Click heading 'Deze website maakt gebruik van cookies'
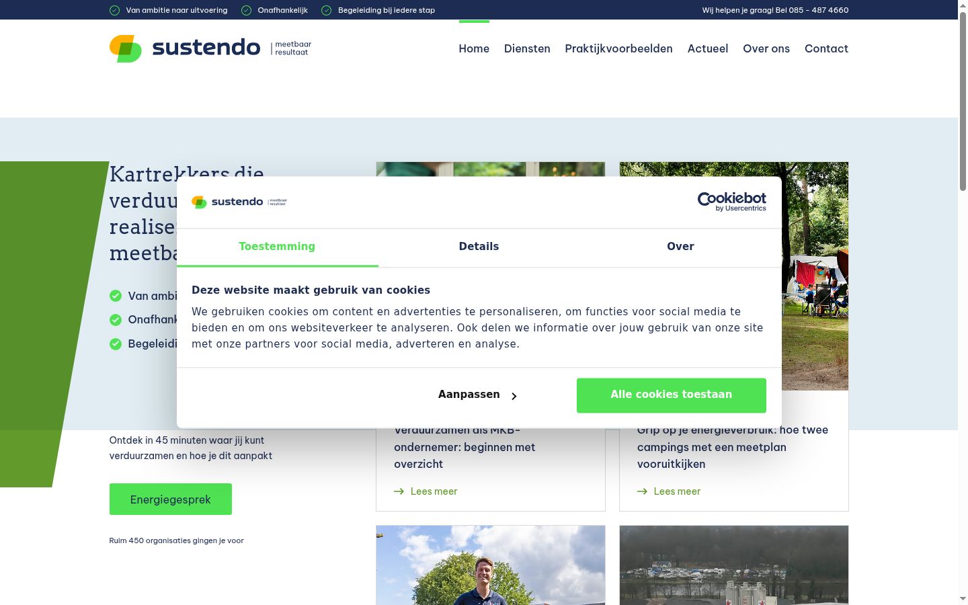 [311, 290]
